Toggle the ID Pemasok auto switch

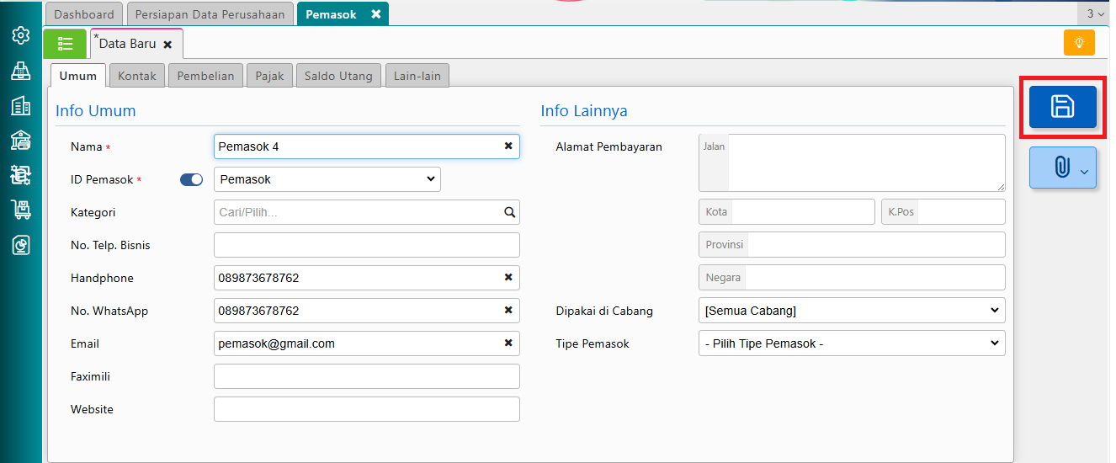pyautogui.click(x=192, y=179)
